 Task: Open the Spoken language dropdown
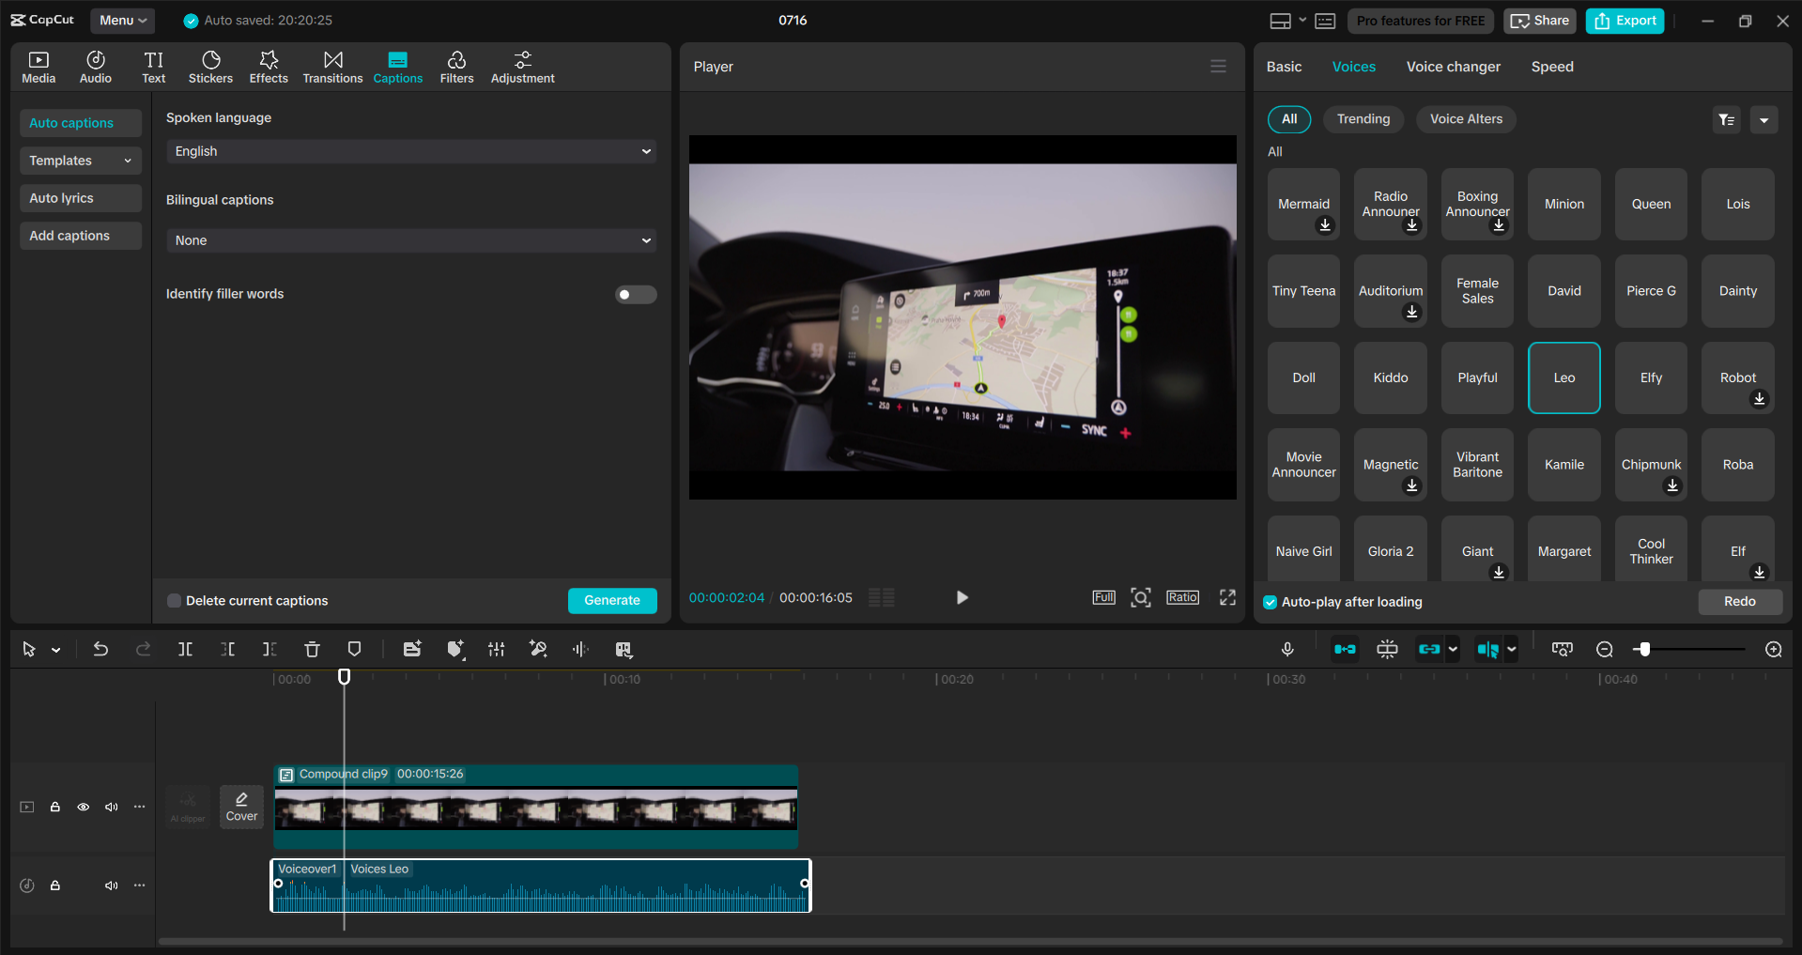click(410, 150)
